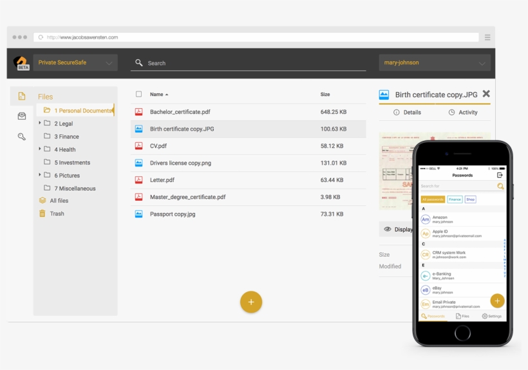The image size is (528, 370).
Task: Tick the select-all checkbox in header
Action: point(138,94)
